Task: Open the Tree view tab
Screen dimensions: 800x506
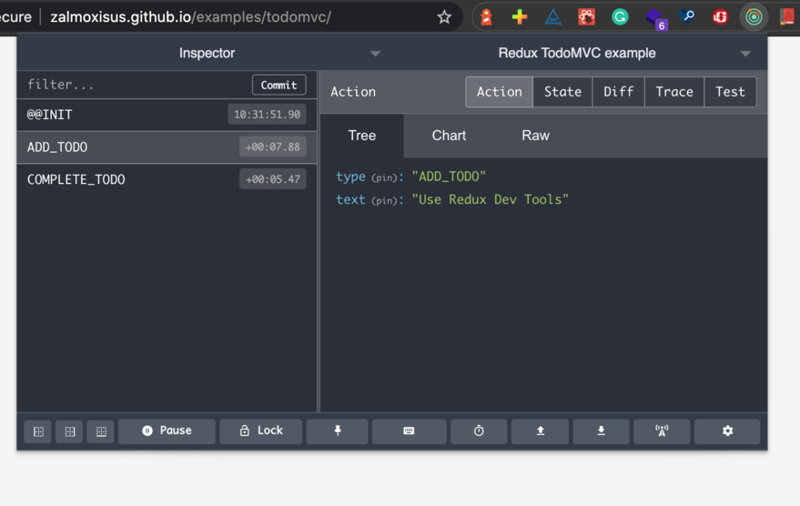Action: [x=361, y=136]
